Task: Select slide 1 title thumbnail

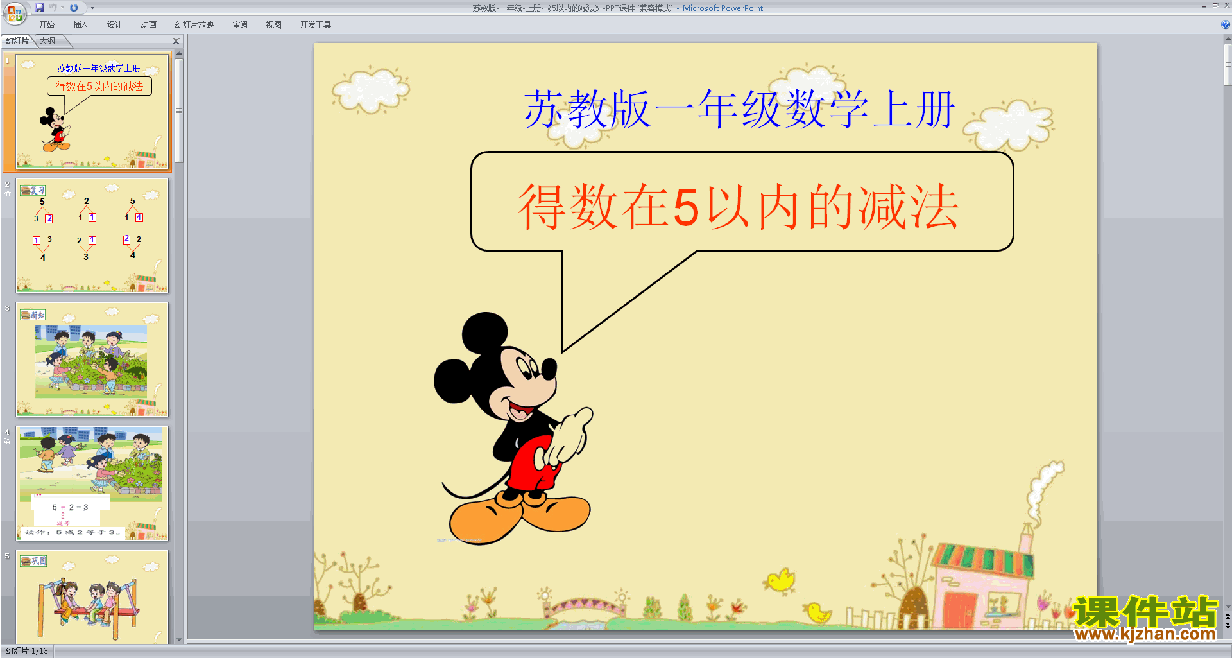Action: 92,111
